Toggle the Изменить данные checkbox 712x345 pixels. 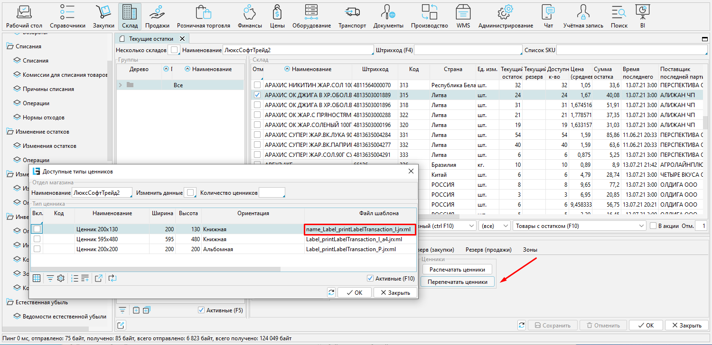tap(189, 193)
